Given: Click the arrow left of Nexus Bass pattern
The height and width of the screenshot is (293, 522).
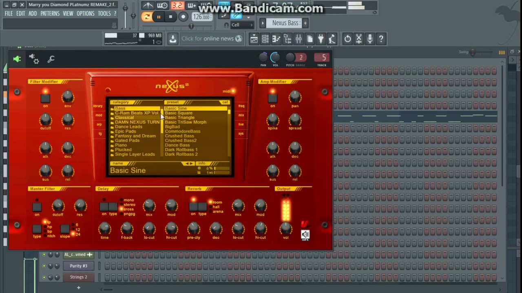Looking at the screenshot, I should [x=263, y=23].
